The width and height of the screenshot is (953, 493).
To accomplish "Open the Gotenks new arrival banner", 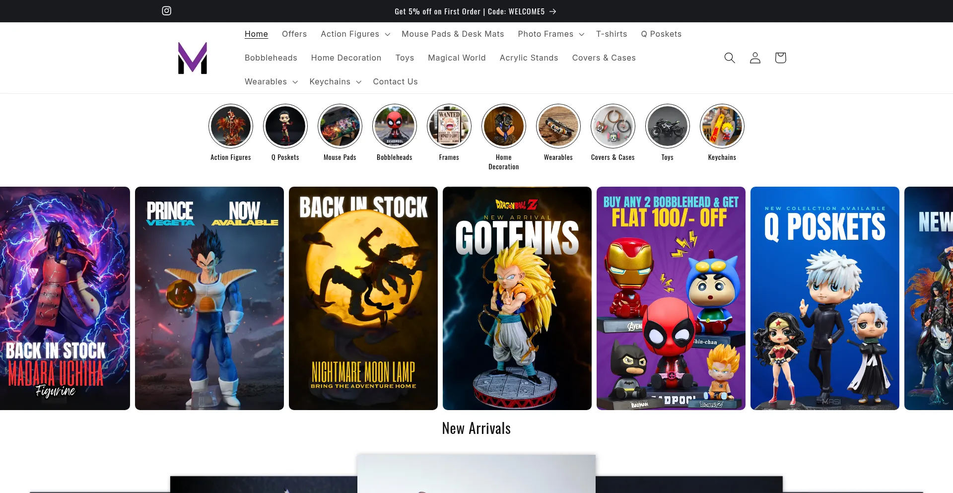I will (x=517, y=298).
